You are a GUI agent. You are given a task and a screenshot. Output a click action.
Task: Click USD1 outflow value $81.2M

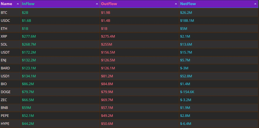(107, 76)
